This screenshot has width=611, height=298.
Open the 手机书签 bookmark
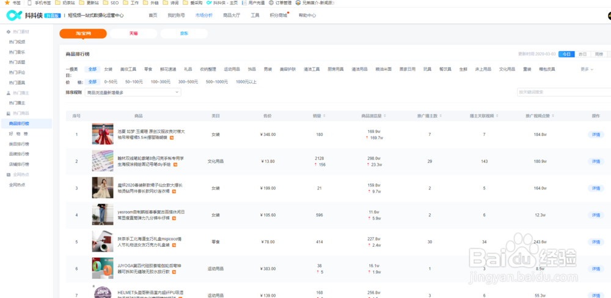click(x=40, y=2)
